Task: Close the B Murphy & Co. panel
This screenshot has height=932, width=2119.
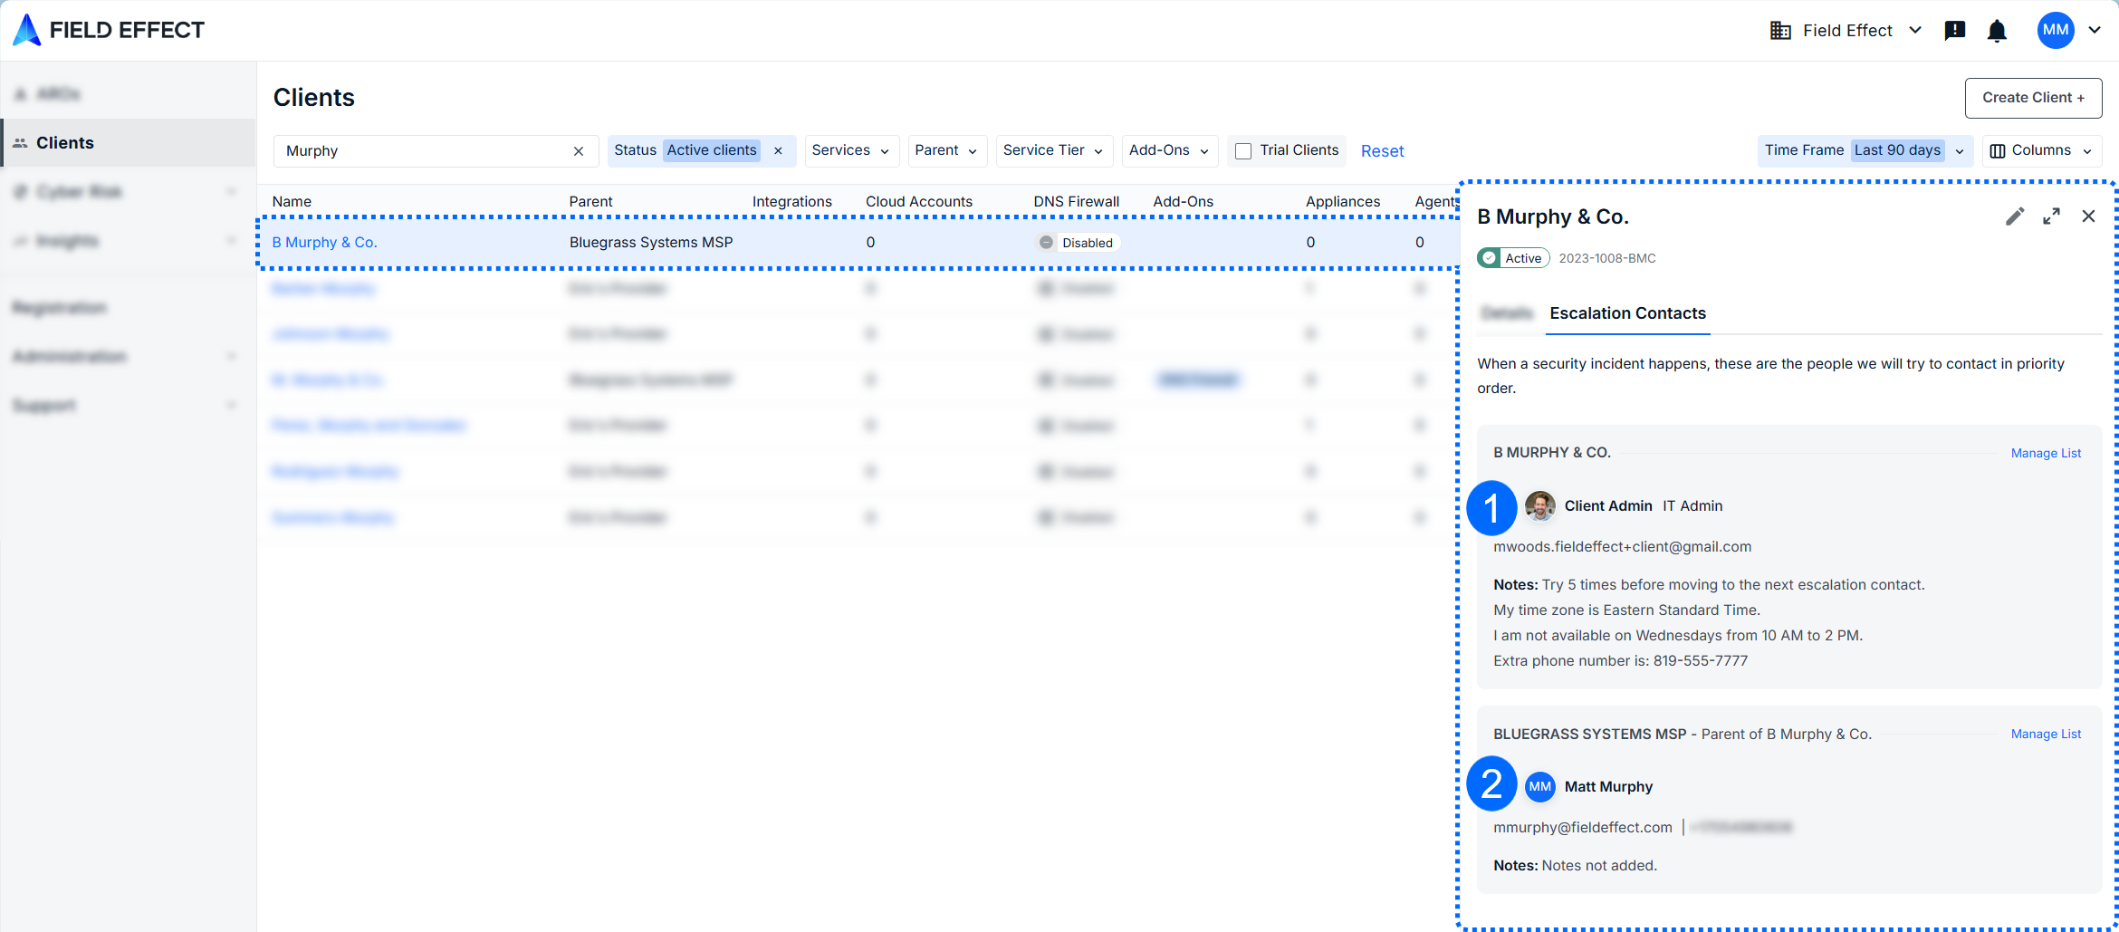Action: coord(2088,216)
